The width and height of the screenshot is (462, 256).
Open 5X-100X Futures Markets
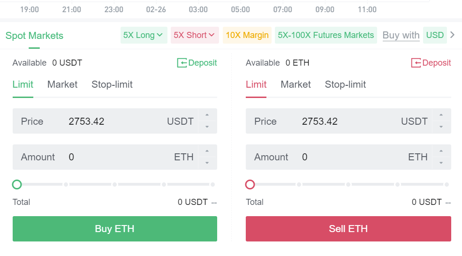[x=326, y=35]
